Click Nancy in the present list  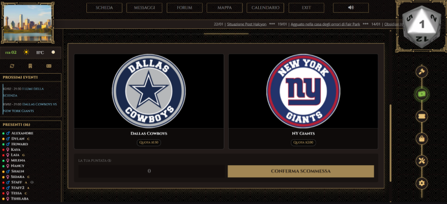click(x=18, y=166)
